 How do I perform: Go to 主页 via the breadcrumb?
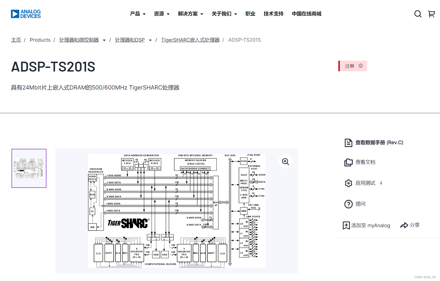coord(16,40)
